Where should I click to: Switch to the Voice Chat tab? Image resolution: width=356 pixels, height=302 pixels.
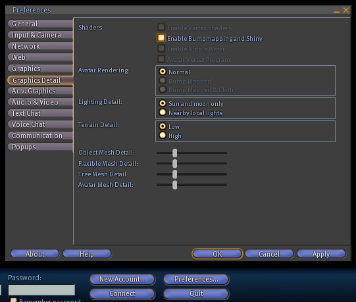click(x=40, y=124)
